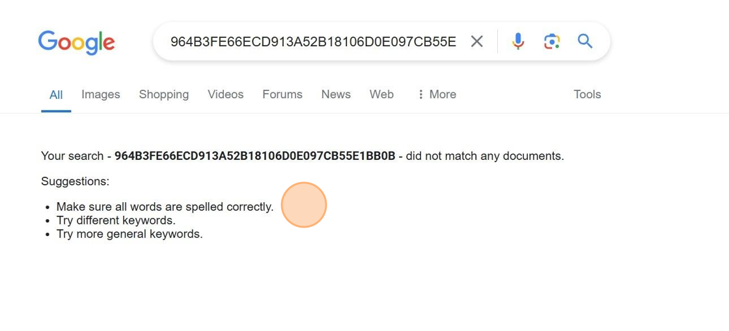Open Google Lens image search

click(551, 42)
